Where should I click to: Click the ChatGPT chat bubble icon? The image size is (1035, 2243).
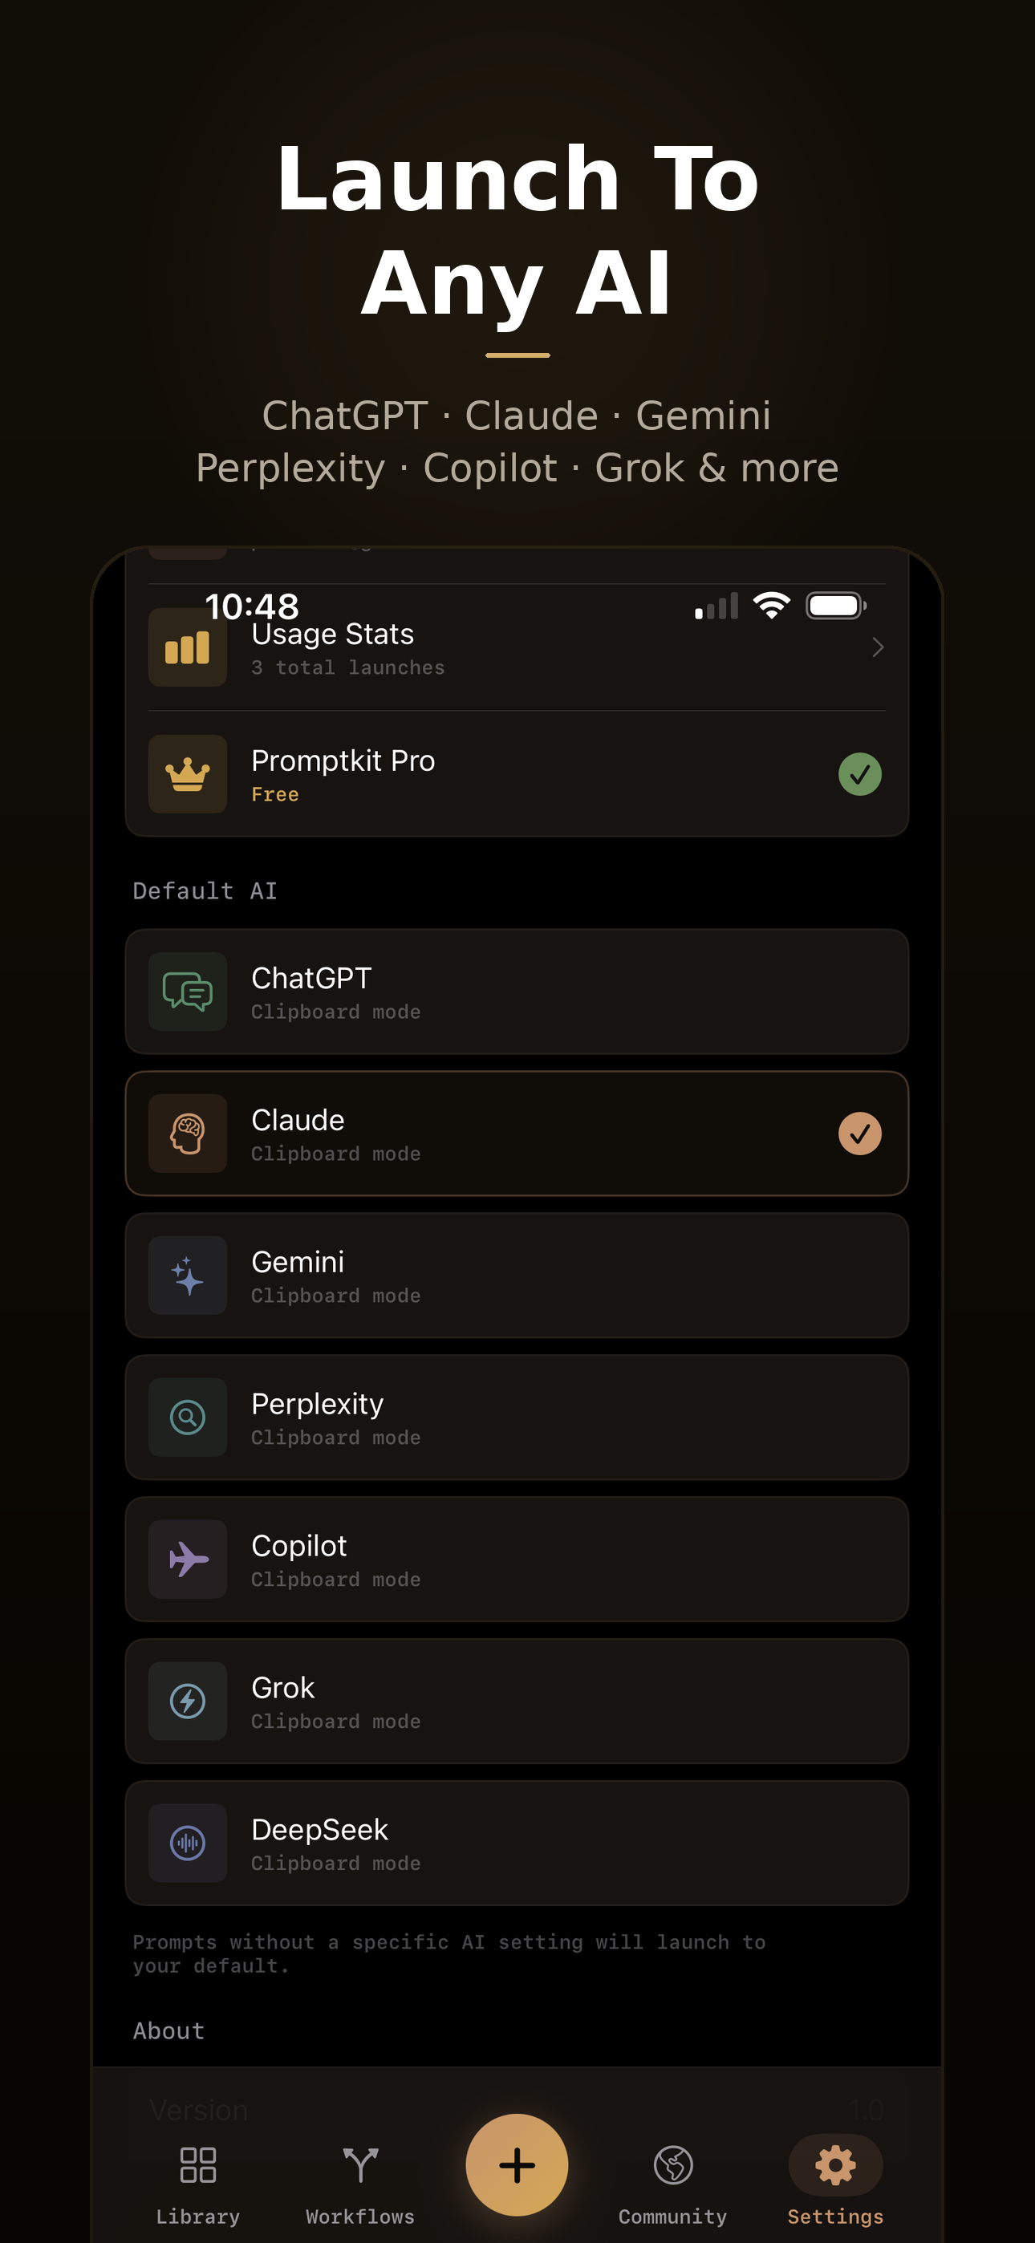187,991
